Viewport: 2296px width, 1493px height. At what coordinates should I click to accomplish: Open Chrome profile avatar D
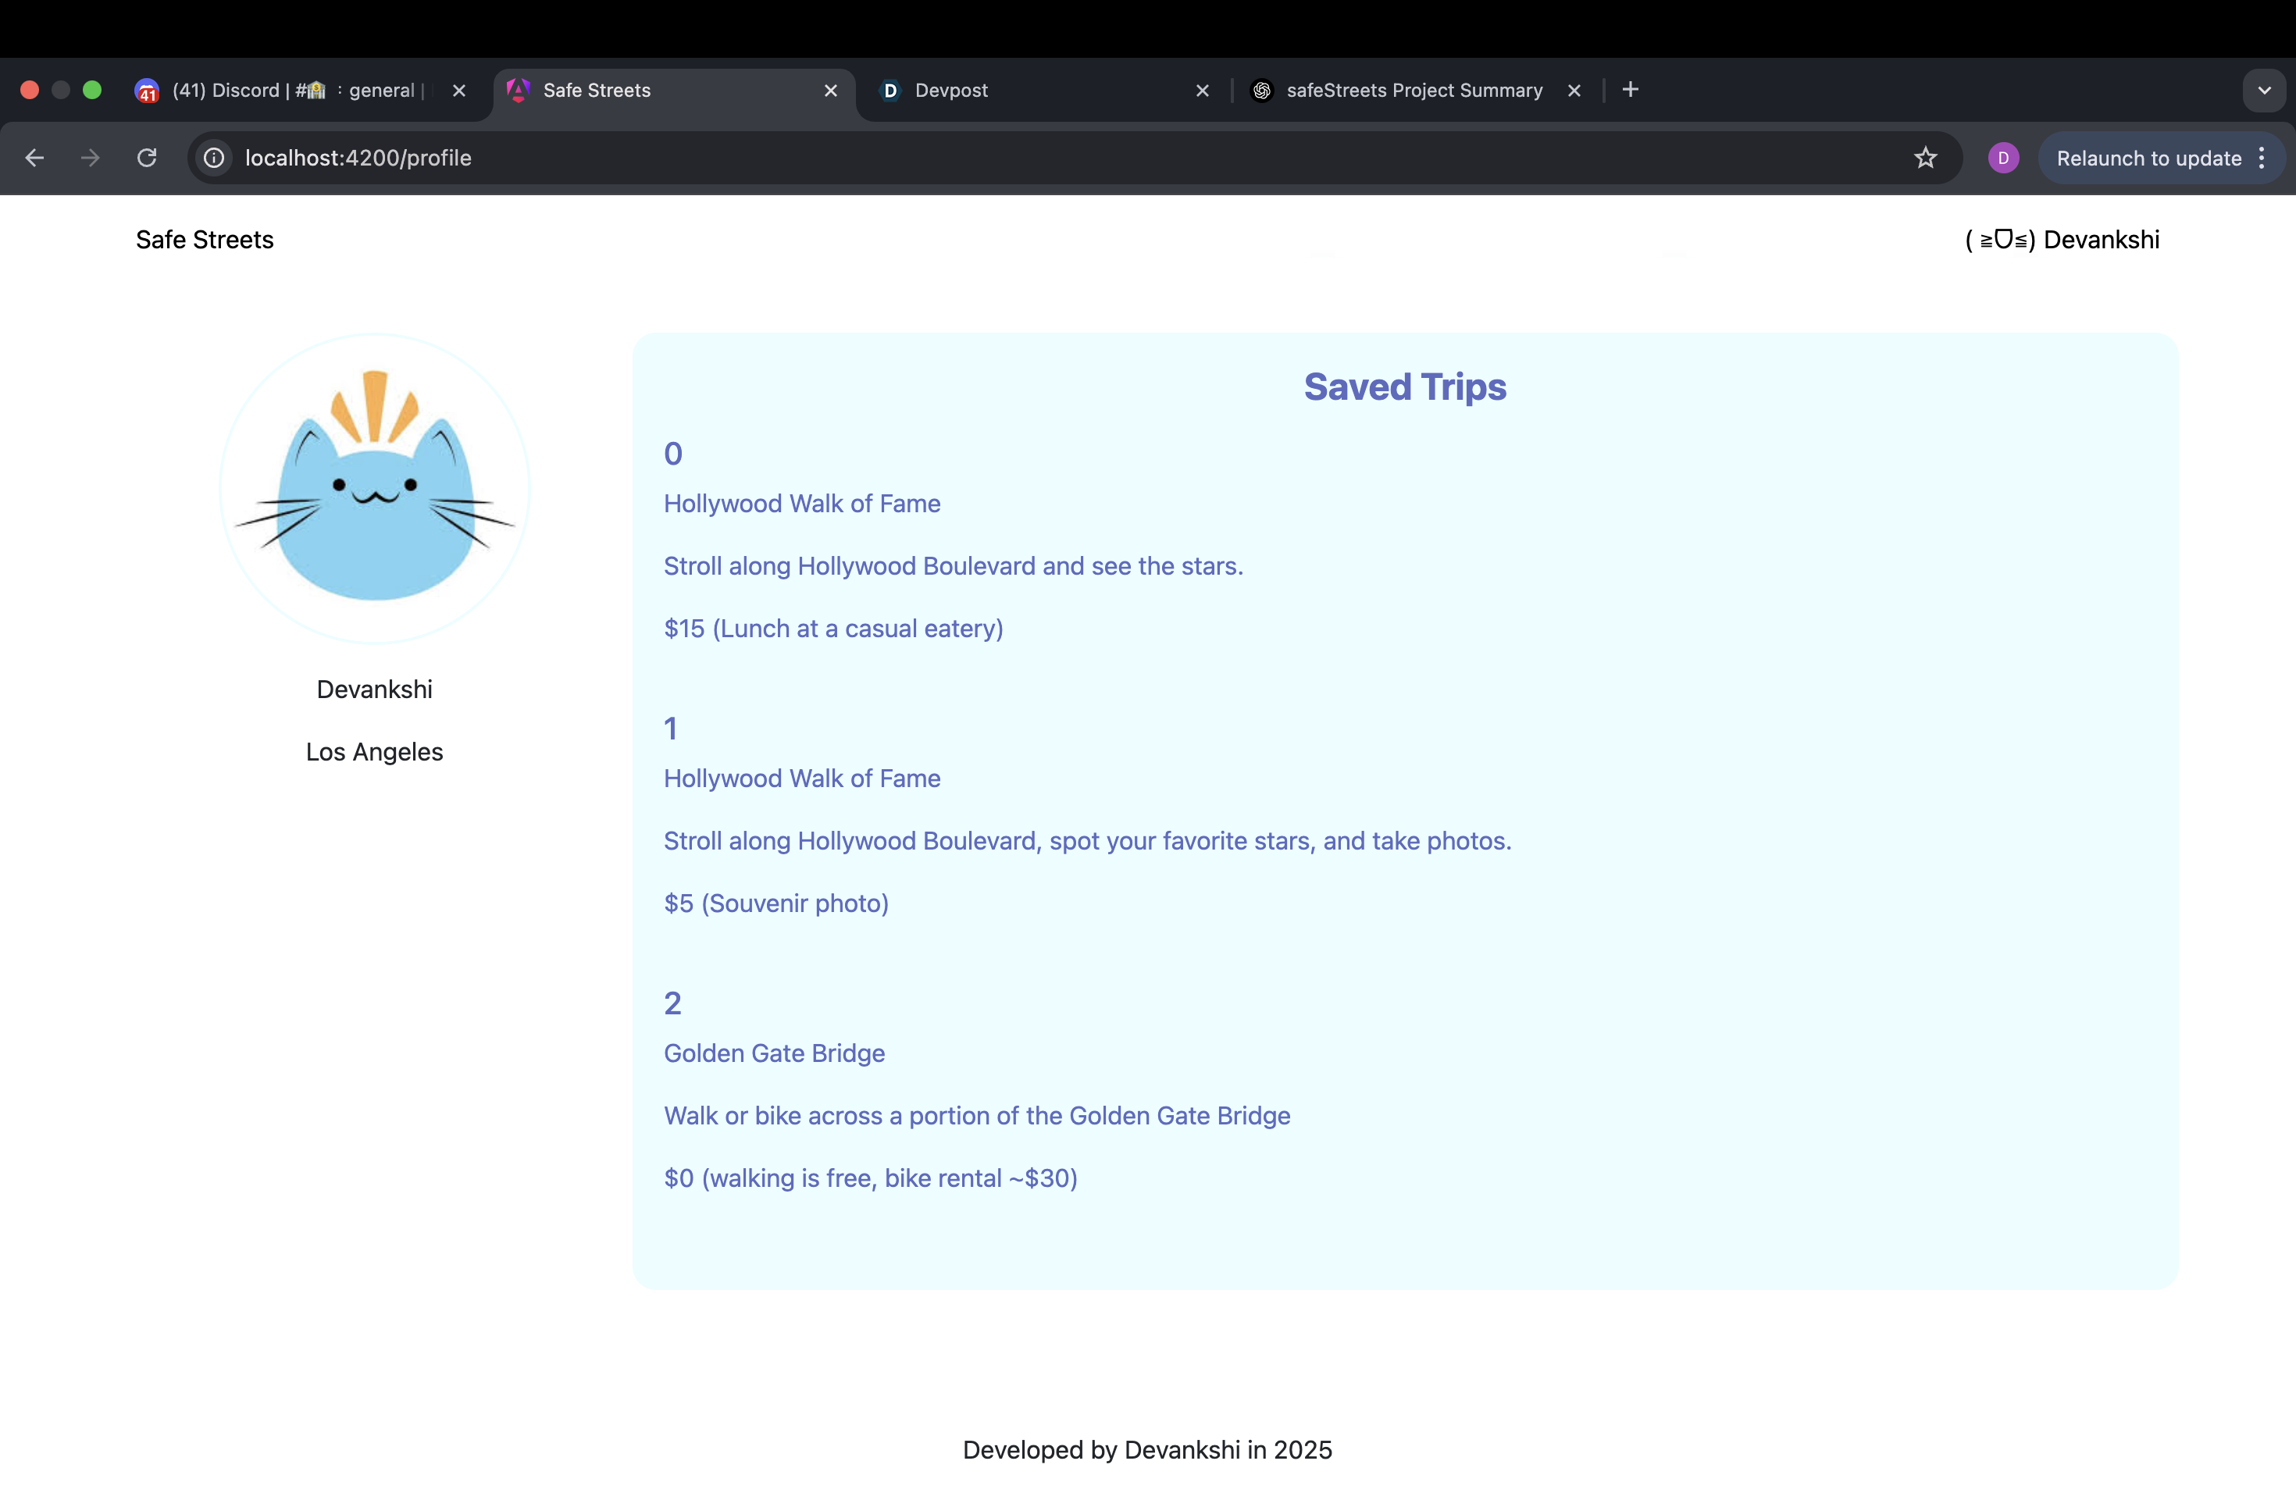pos(2002,157)
